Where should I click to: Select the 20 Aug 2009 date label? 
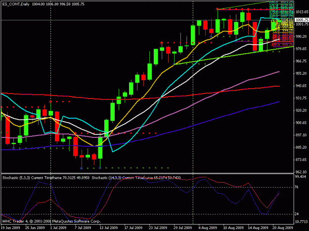(283, 228)
